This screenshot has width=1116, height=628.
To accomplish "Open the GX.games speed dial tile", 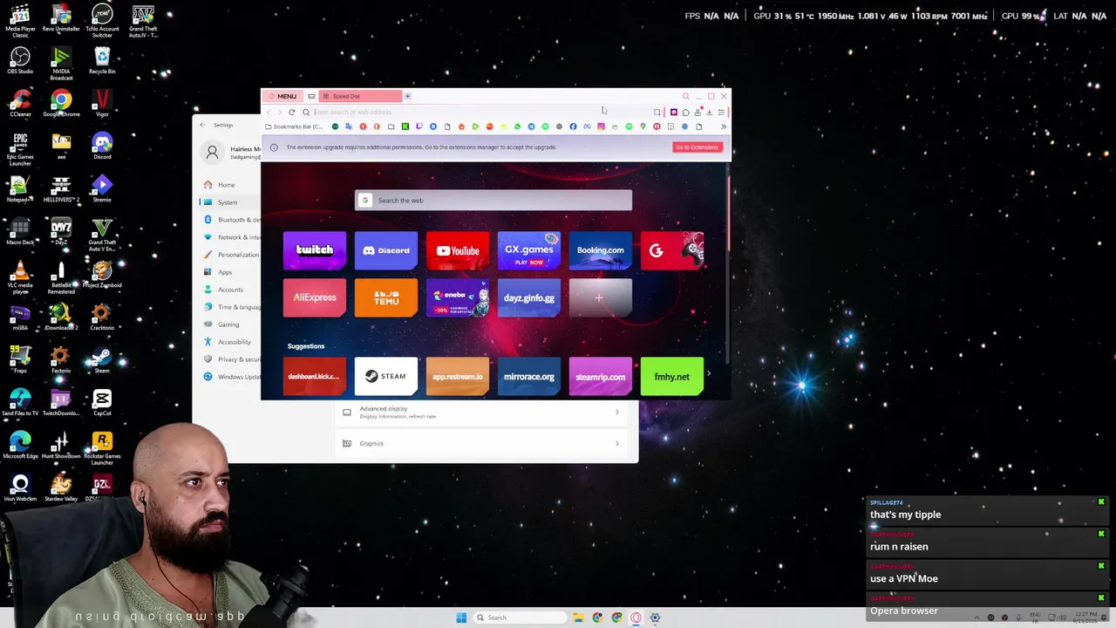I will point(529,250).
